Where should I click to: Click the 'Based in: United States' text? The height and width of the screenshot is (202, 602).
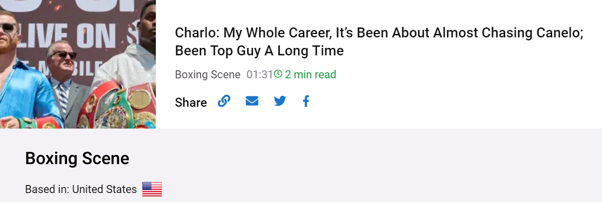81,190
